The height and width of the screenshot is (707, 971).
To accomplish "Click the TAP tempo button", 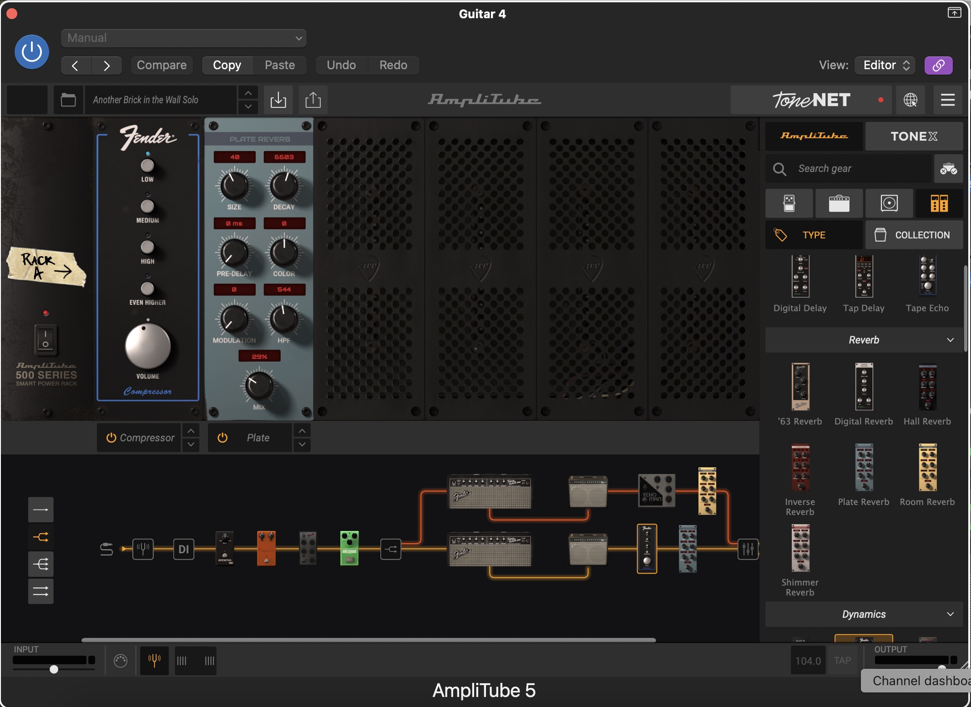I will (x=842, y=661).
